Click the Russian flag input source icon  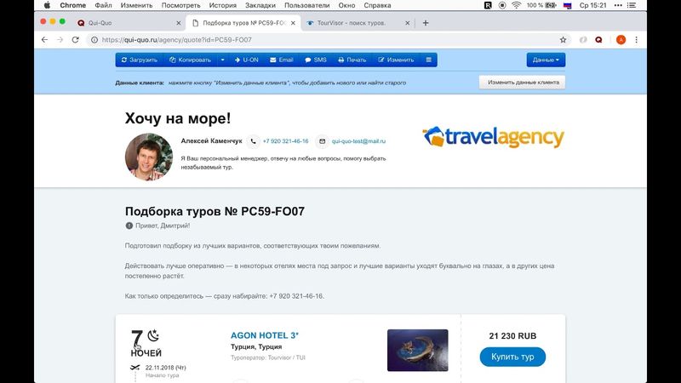click(x=567, y=5)
